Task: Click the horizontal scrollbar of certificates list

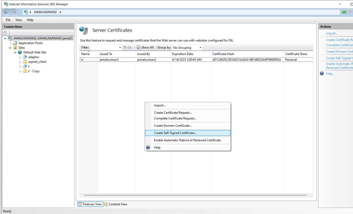Action: pos(195,195)
